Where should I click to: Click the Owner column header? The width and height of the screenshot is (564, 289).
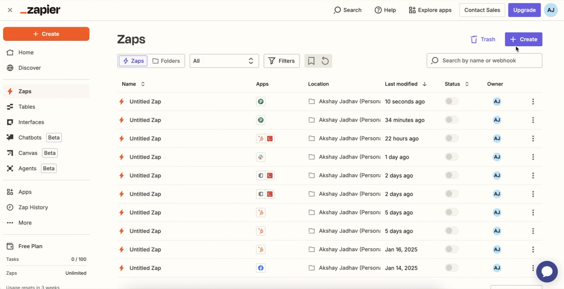coord(495,84)
